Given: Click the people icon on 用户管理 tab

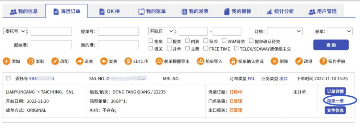Looking at the screenshot, I should click(312, 11).
